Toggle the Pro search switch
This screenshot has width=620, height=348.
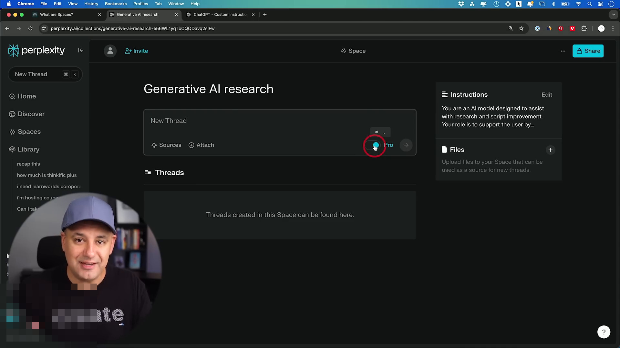point(373,145)
